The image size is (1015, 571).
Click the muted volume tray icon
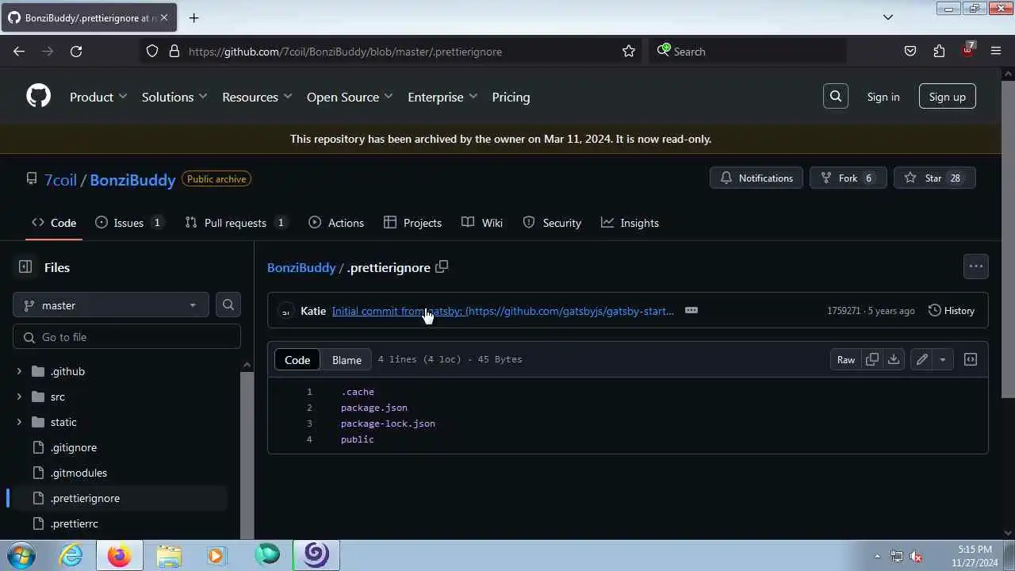916,556
